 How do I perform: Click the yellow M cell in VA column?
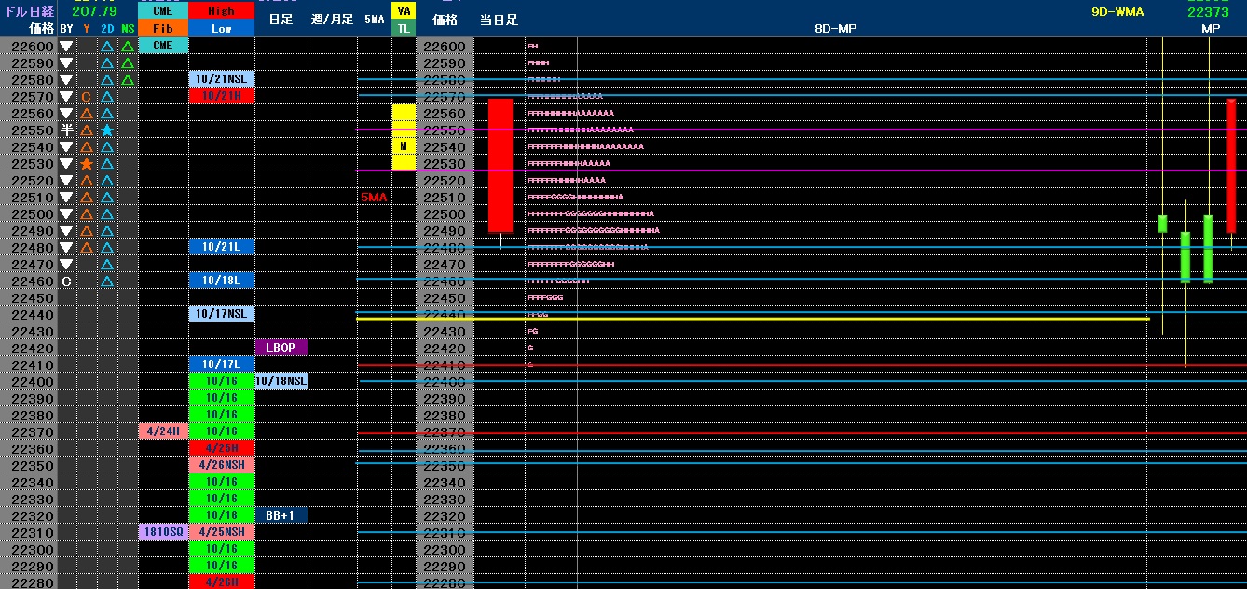tap(404, 147)
